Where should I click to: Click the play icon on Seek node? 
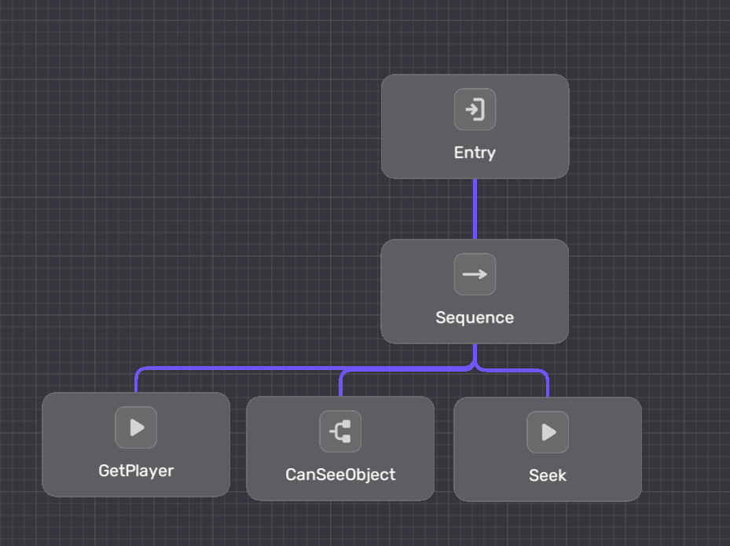point(548,432)
